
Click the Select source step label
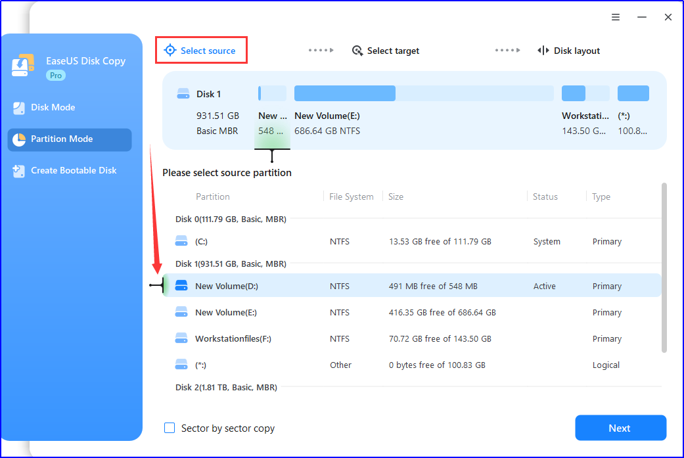[208, 50]
